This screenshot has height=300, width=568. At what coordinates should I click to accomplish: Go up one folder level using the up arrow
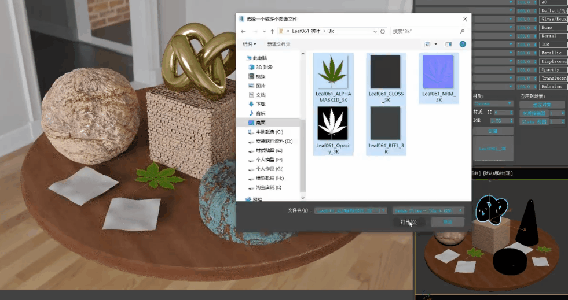pyautogui.click(x=272, y=31)
